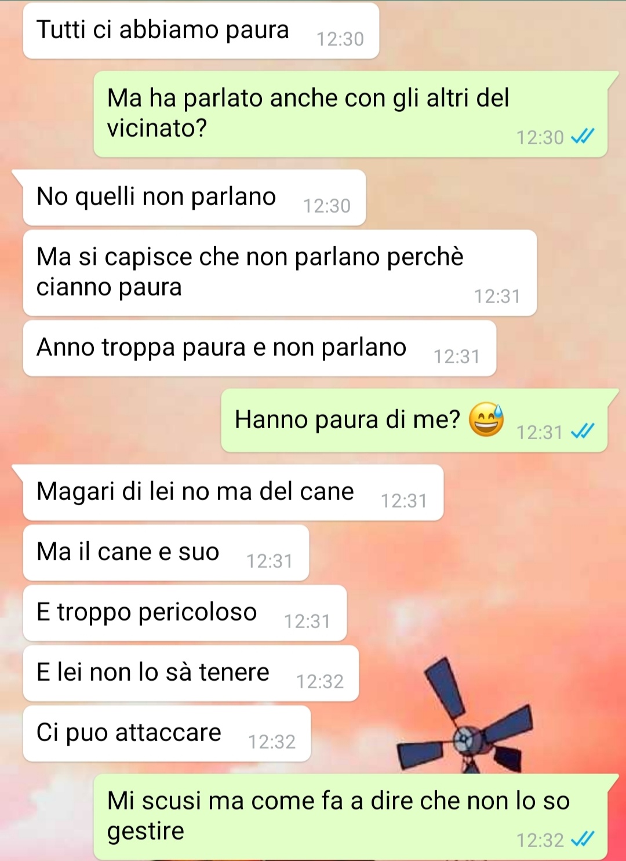Tap 12:30 timestamp on 'Tutti ci abbiamo paura'

coord(340,39)
